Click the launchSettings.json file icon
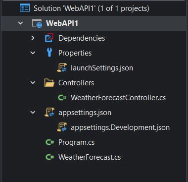 point(62,67)
